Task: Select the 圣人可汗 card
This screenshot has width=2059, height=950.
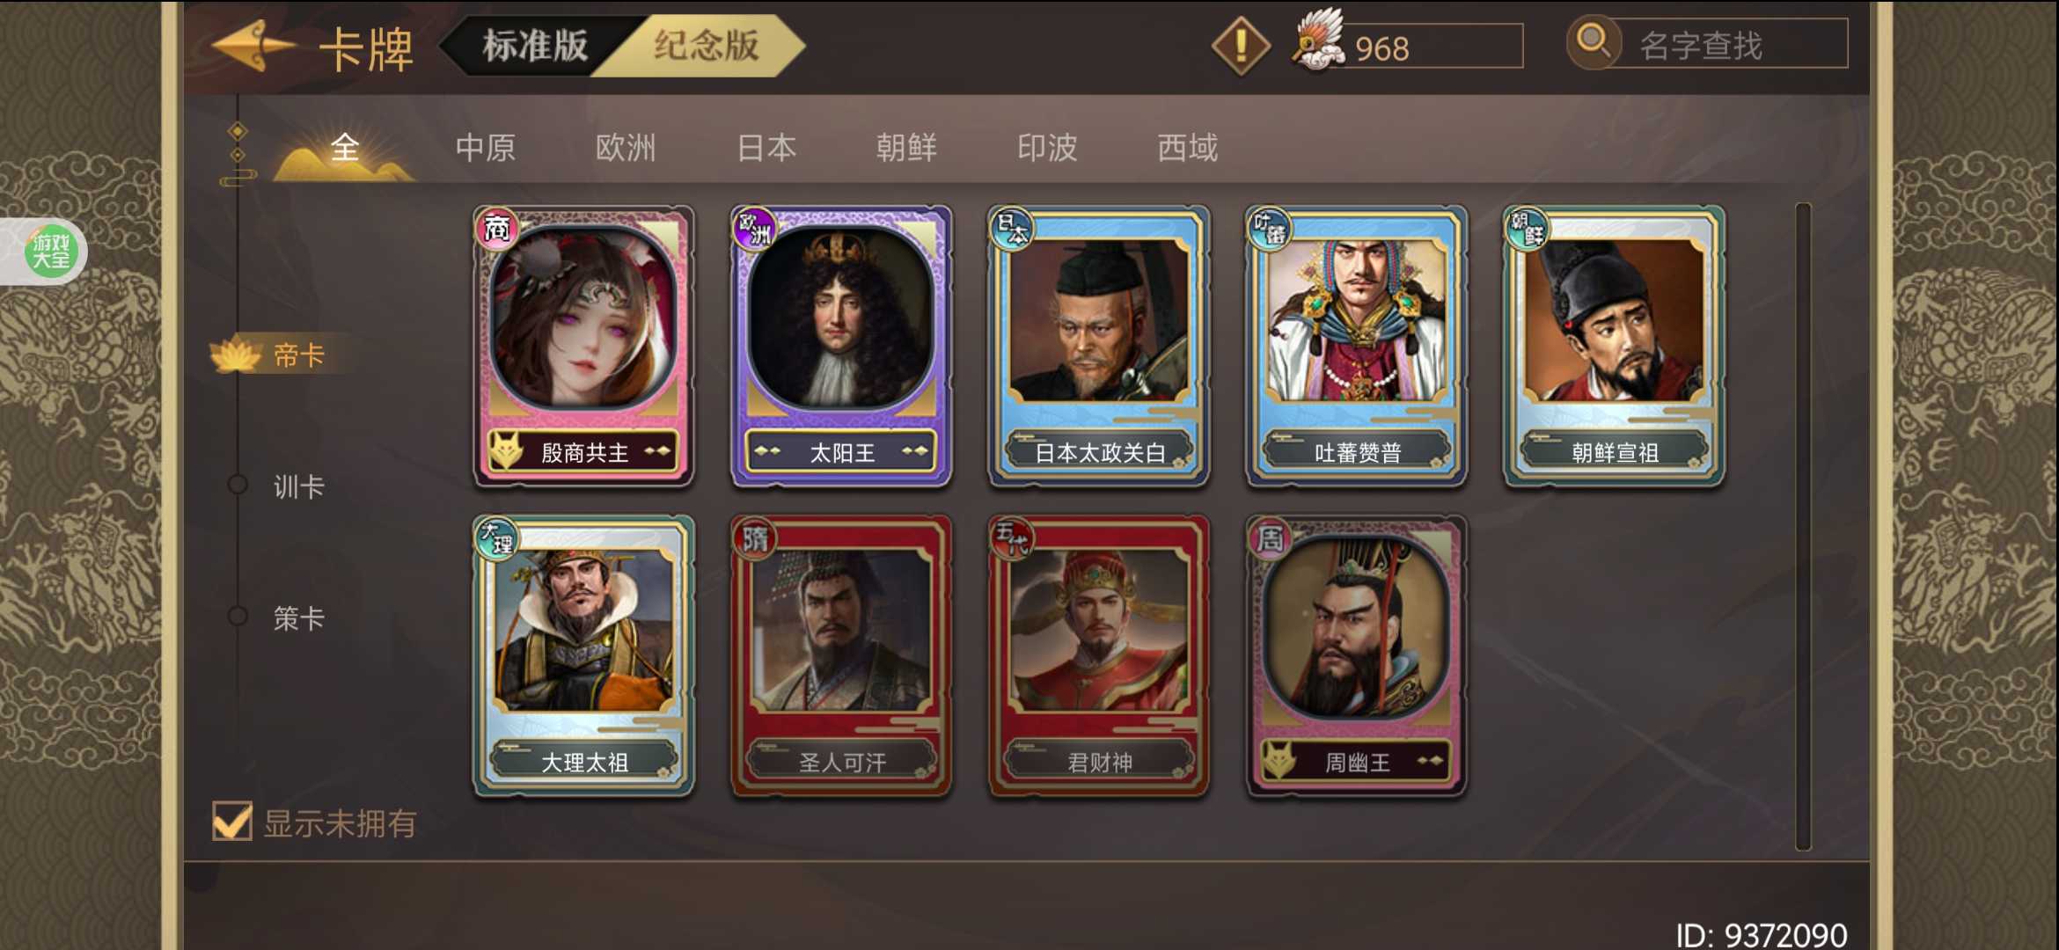Action: coord(841,656)
